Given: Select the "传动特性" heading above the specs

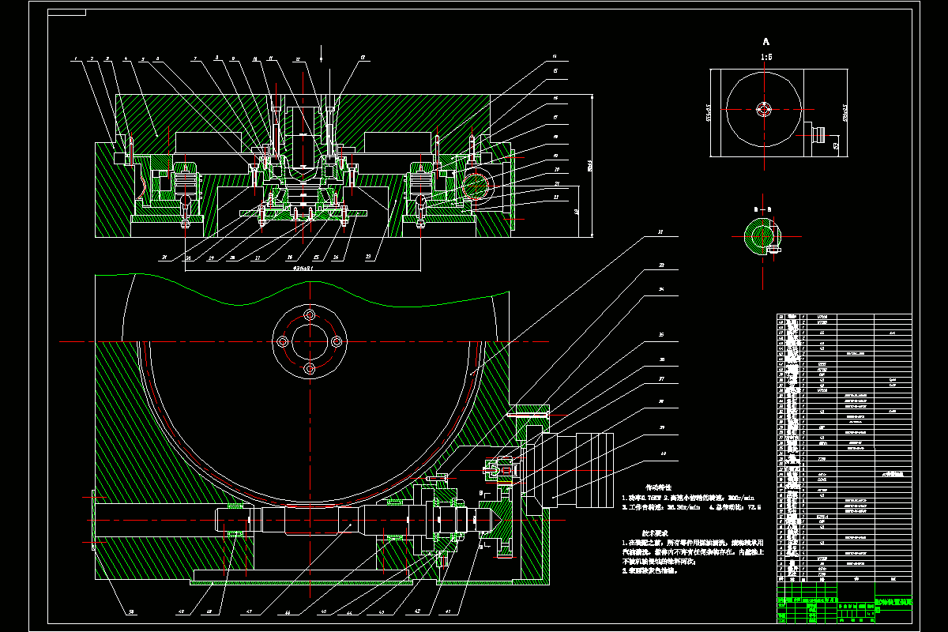Looking at the screenshot, I should (657, 487).
